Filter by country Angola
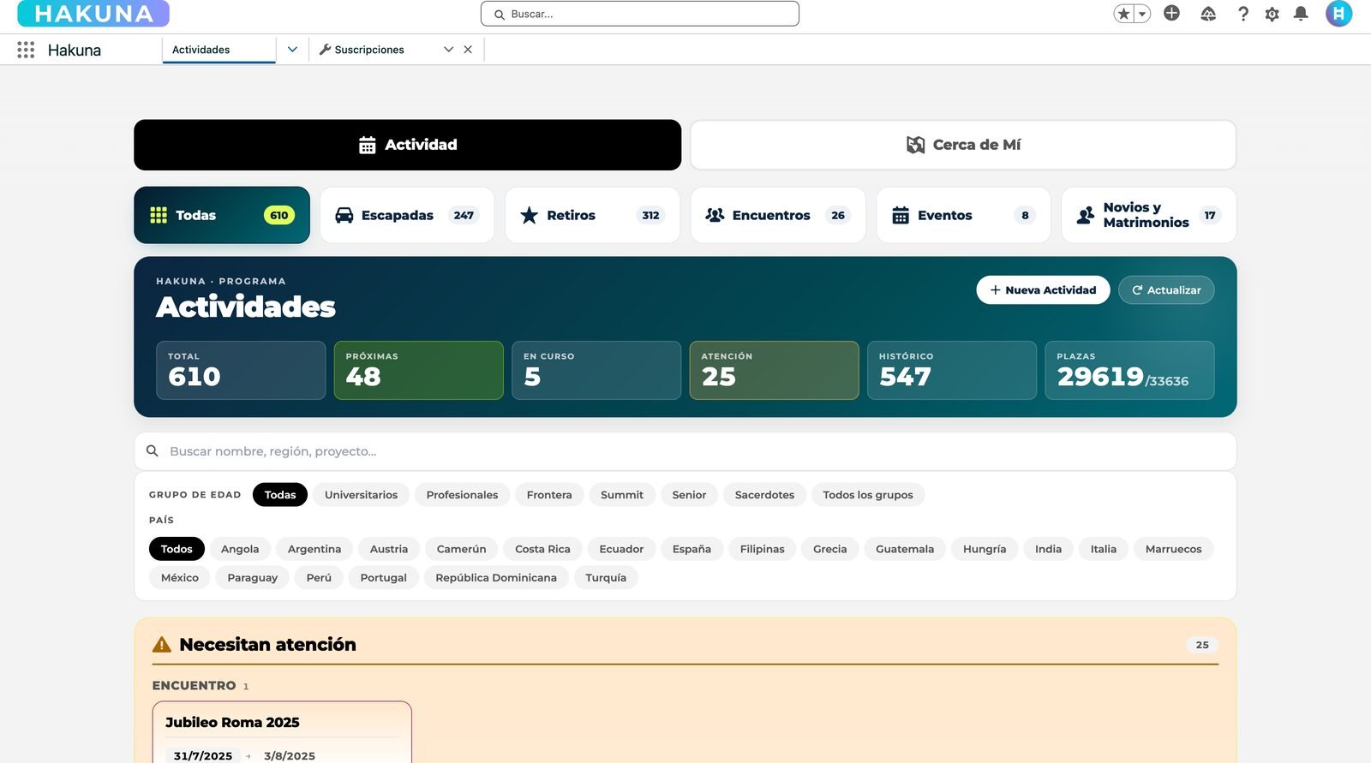This screenshot has height=763, width=1371. (240, 549)
